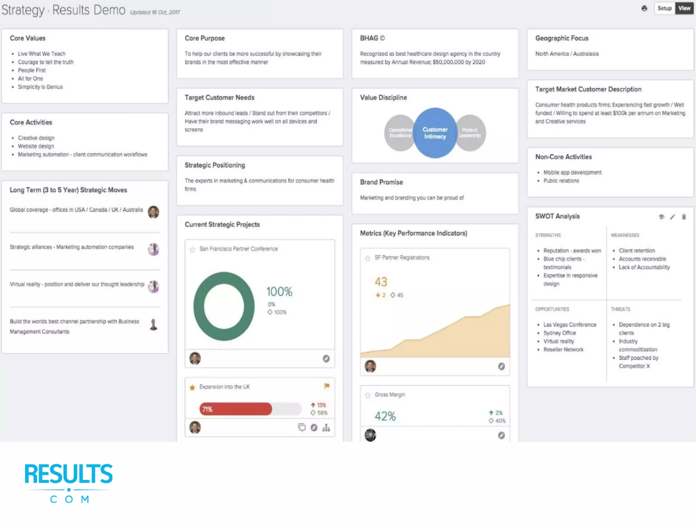
Task: Click compass icon on SF Partner Conference card
Action: [x=326, y=359]
